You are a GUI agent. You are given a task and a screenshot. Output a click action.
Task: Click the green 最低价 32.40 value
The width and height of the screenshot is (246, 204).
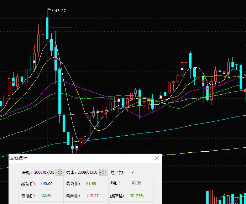coord(47,196)
